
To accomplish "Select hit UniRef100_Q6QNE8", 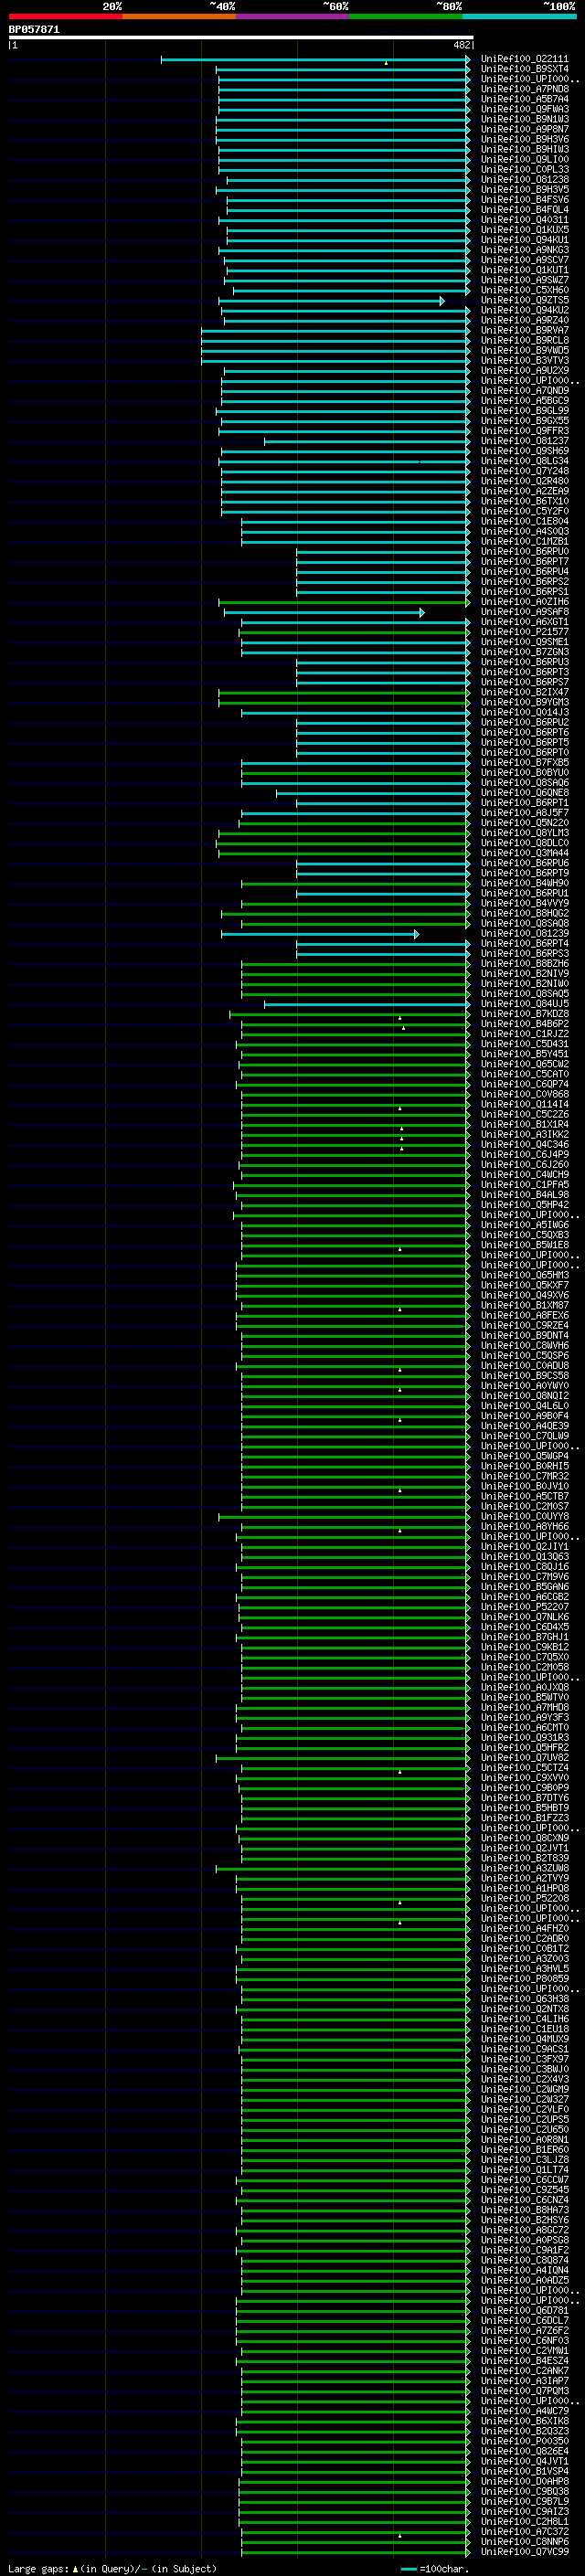I will point(524,793).
